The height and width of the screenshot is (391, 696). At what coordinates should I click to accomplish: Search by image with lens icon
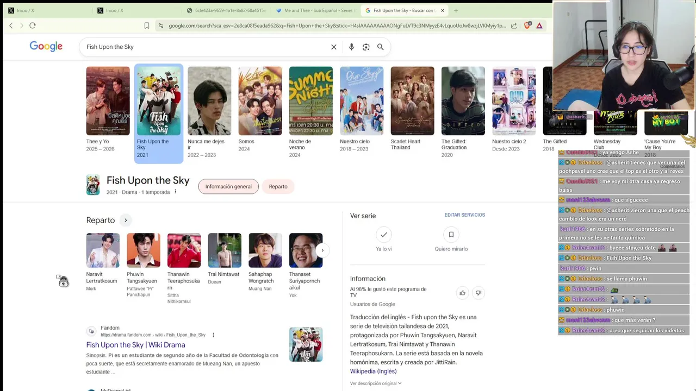coord(366,47)
